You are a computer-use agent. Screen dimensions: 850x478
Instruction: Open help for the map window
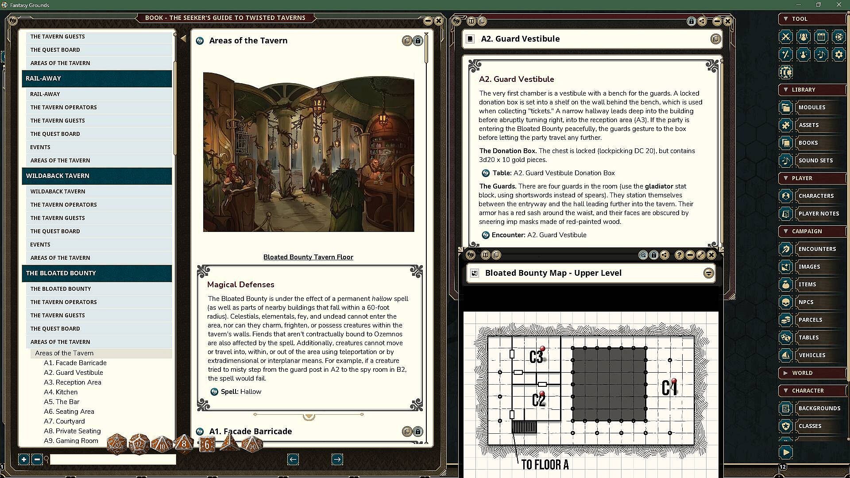[679, 255]
